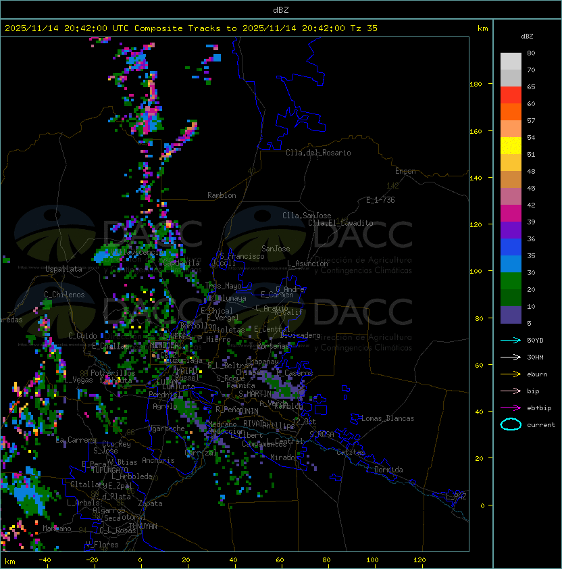This screenshot has width=562, height=569.
Task: Select the 80 dBZ light gray swatch
Action: pyautogui.click(x=511, y=61)
